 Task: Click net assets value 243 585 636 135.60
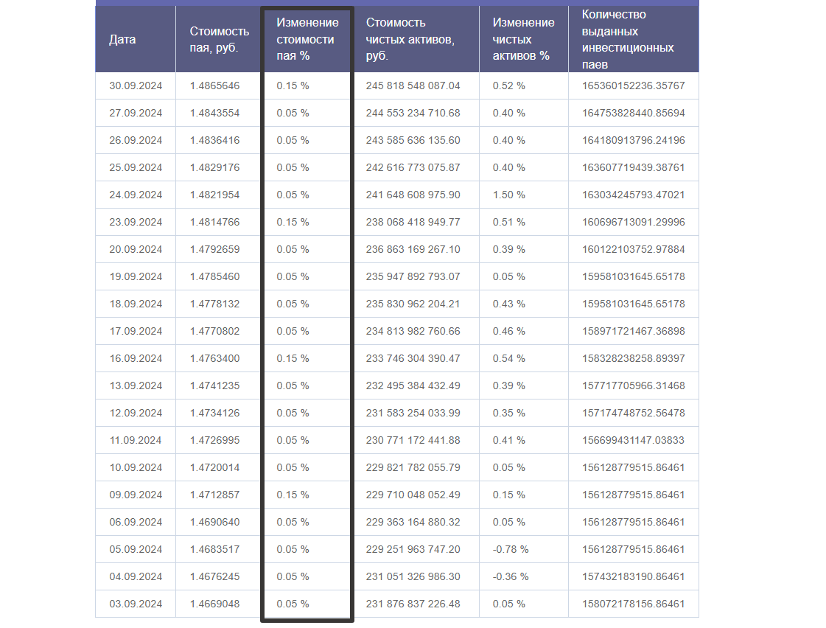(x=413, y=140)
